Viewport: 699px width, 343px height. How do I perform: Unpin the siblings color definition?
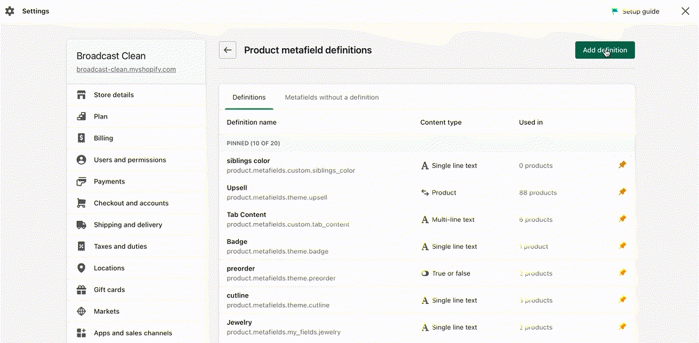tap(622, 165)
